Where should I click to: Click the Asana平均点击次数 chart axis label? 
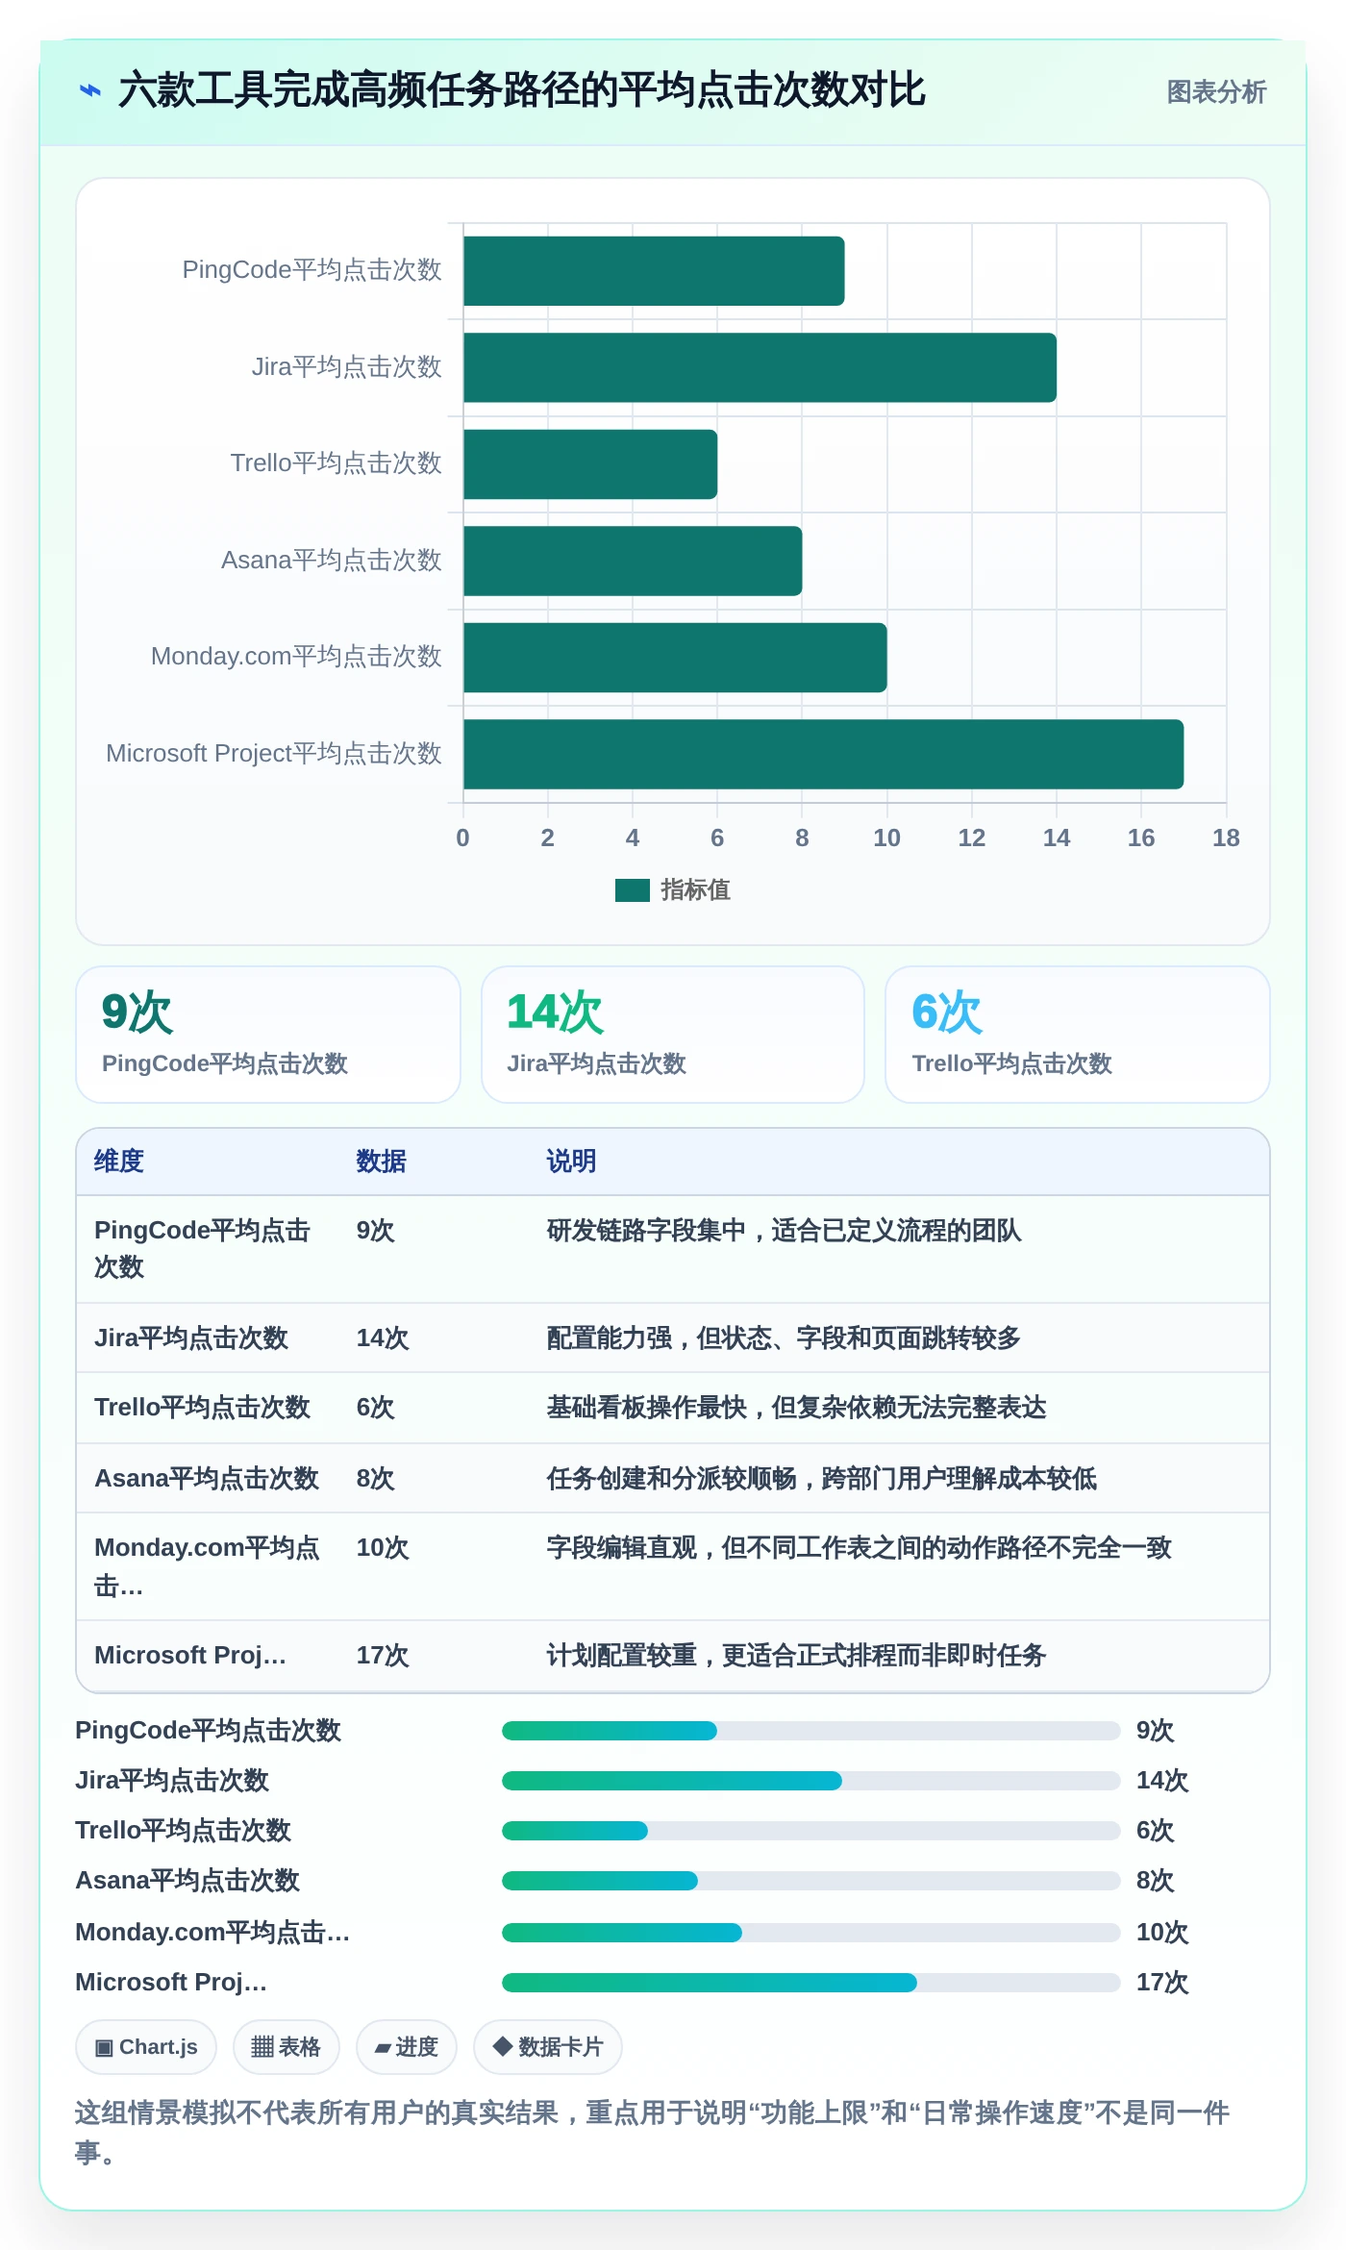331,561
